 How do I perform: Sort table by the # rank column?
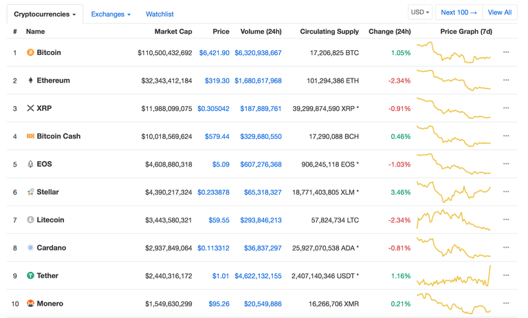[15, 32]
